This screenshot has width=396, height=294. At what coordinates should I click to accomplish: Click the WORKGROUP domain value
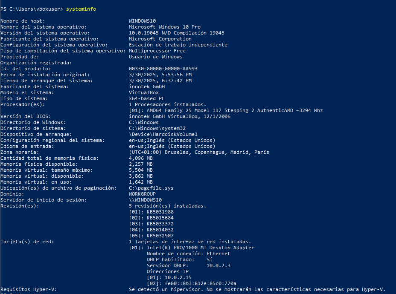pos(142,194)
